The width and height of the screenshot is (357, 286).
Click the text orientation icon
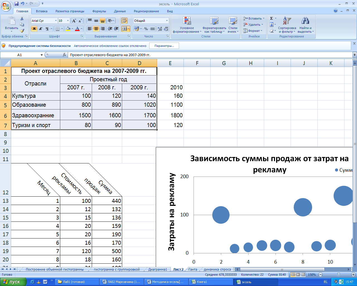click(x=110, y=21)
